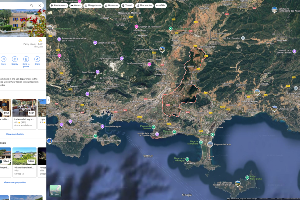Clear the search with the X icon
This screenshot has width=300, height=200.
coord(40,5)
